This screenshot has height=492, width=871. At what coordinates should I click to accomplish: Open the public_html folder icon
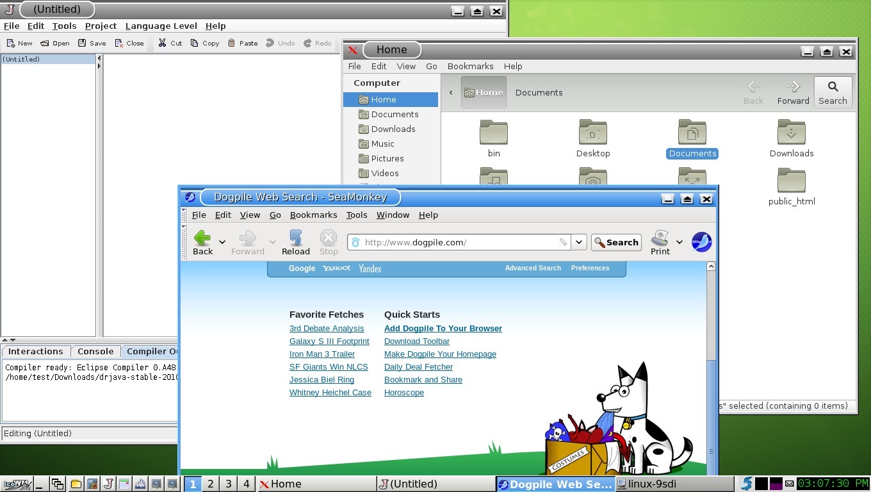[792, 181]
